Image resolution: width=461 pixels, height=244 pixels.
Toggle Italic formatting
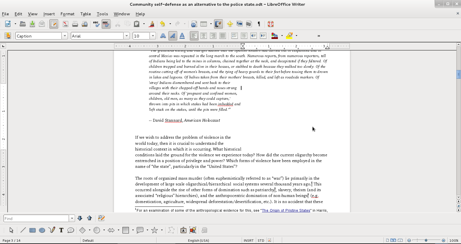pos(173,36)
